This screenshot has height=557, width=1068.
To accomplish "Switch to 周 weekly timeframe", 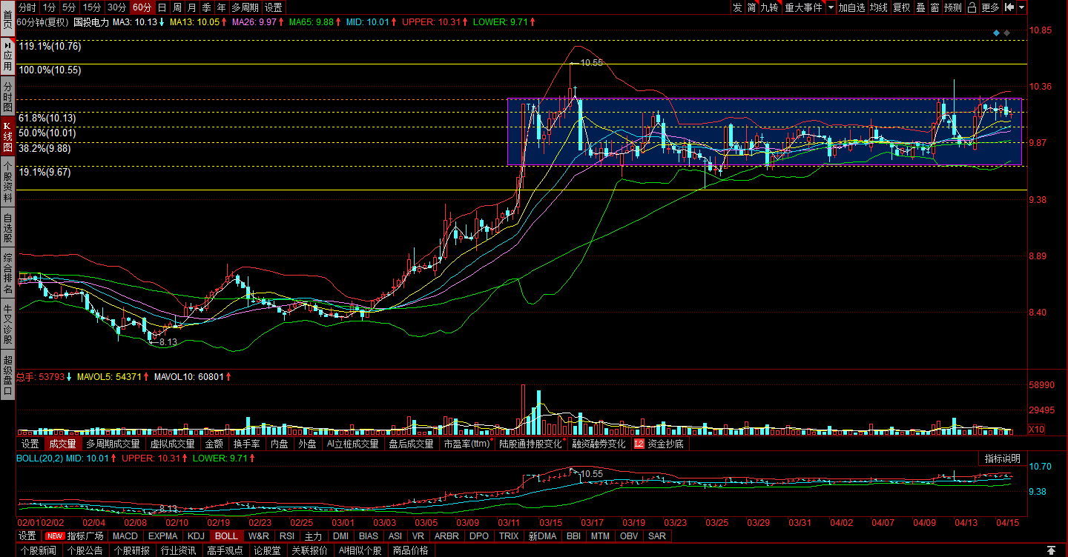I will point(177,7).
